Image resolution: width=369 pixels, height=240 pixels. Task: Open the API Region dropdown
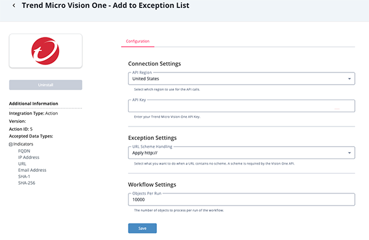tap(242, 79)
